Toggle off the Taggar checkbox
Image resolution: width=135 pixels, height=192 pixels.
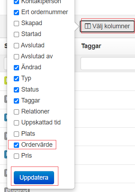[16, 101]
